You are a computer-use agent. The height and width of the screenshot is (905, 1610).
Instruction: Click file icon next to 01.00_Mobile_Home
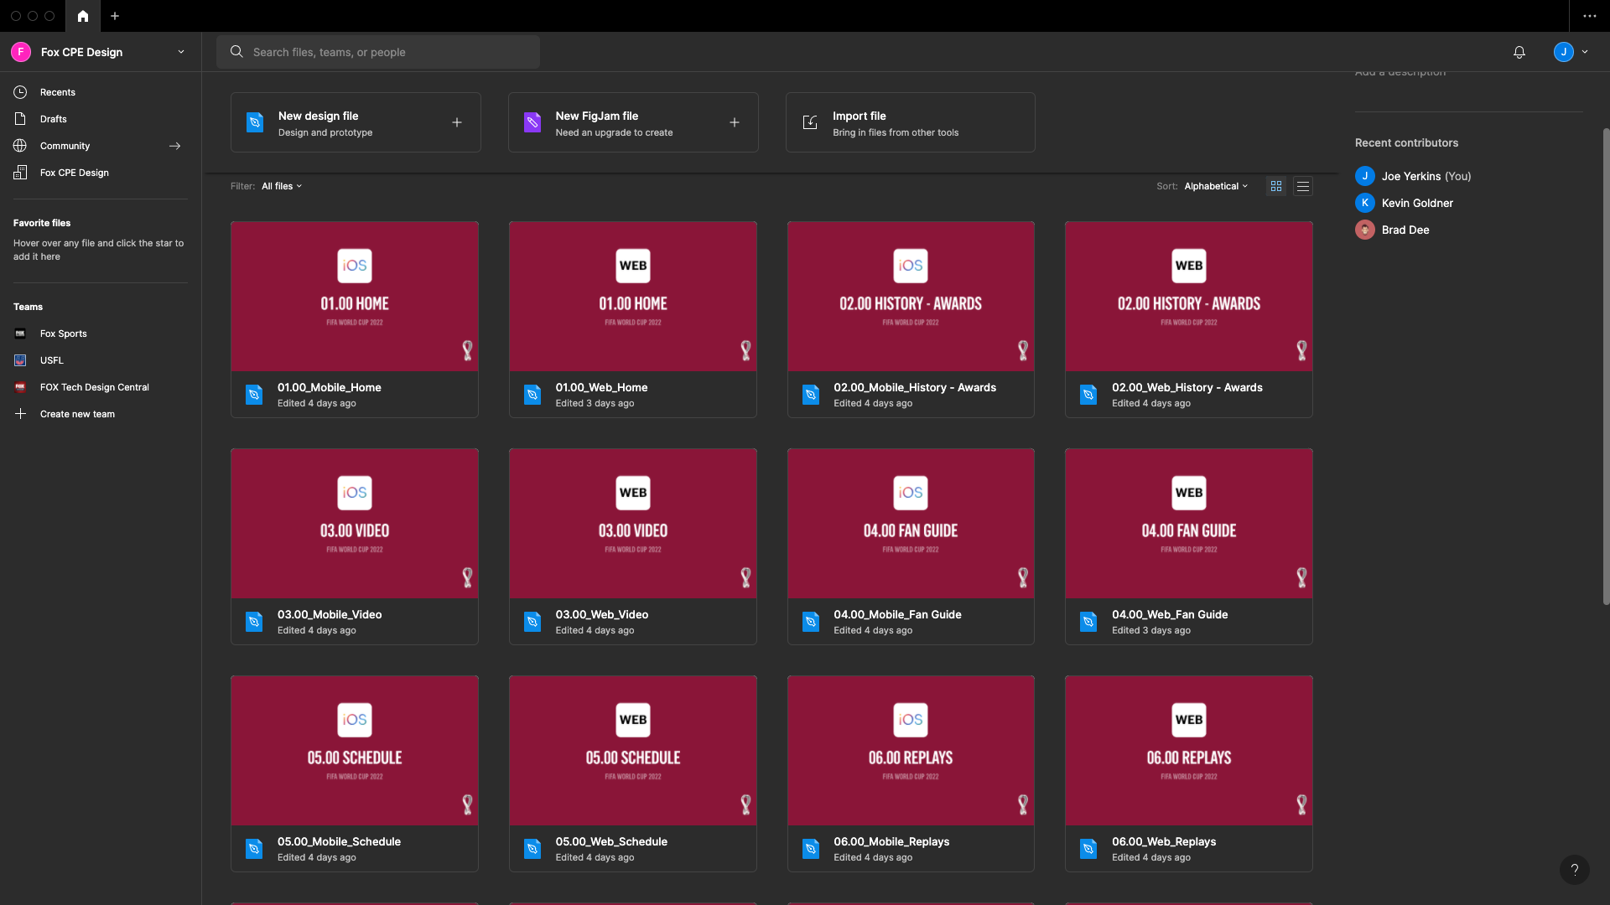point(254,395)
